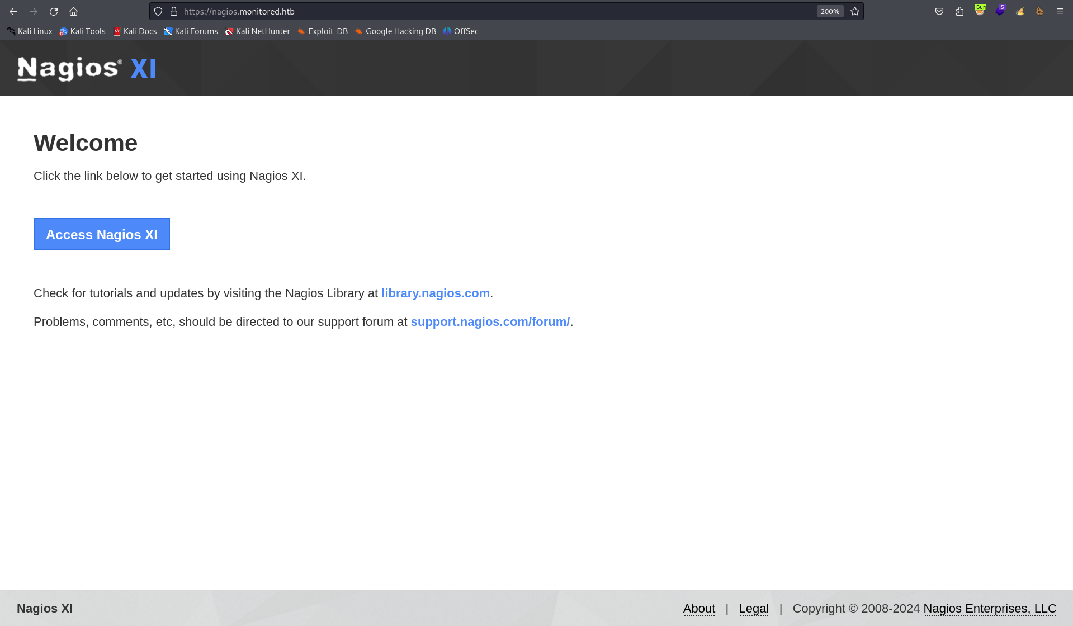Open the OffSec bookmark
Viewport: 1073px width, 626px height.
pos(461,31)
